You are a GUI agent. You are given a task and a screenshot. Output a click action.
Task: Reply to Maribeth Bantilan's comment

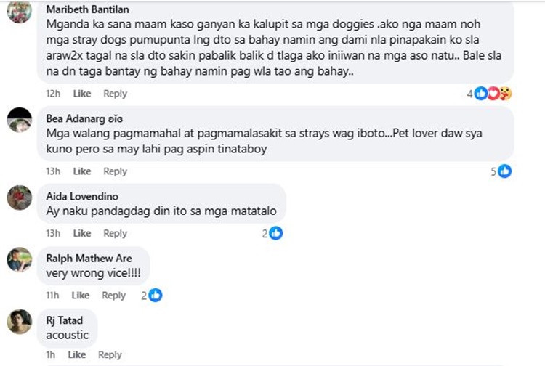pyautogui.click(x=115, y=94)
